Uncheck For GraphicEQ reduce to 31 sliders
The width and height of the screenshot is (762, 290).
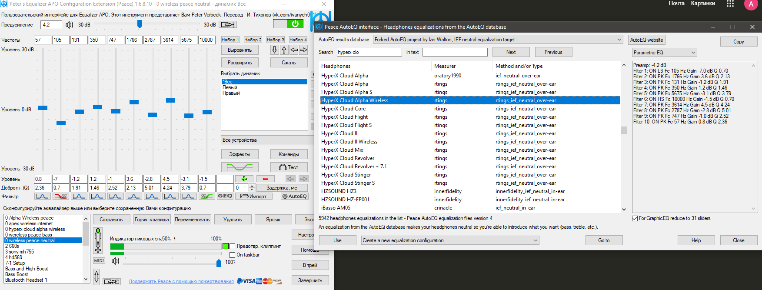coord(635,218)
